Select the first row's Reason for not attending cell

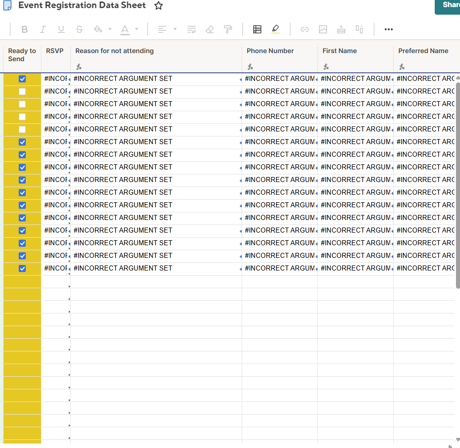[x=156, y=79]
